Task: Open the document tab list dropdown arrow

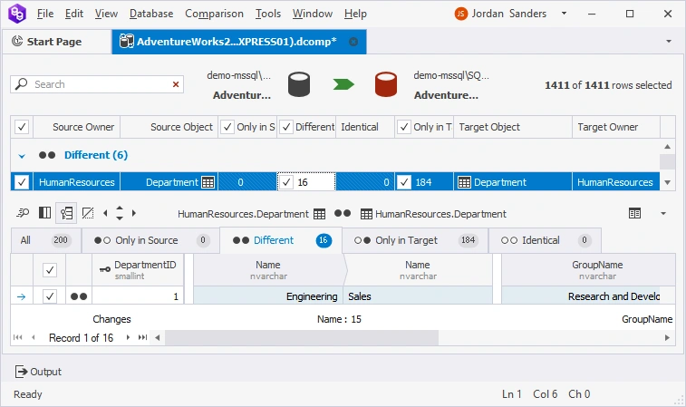Action: coord(668,42)
